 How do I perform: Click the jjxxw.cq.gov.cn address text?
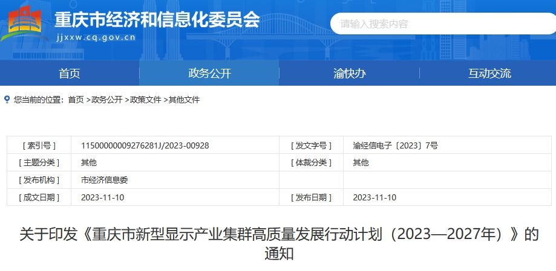point(95,37)
